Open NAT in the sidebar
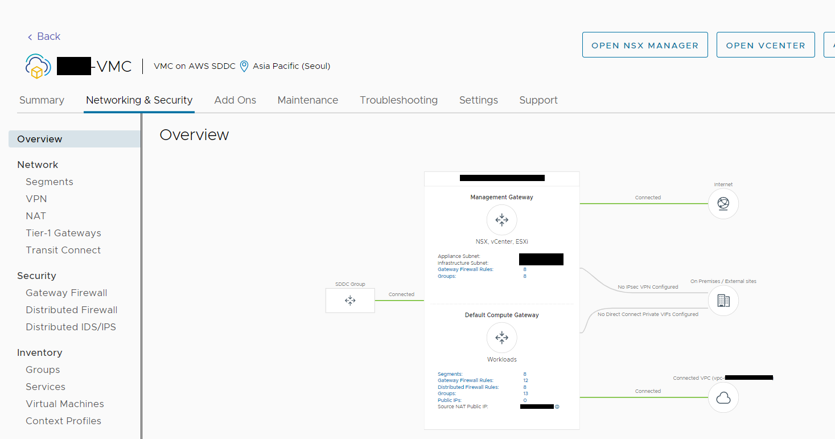835x439 pixels. click(x=36, y=216)
